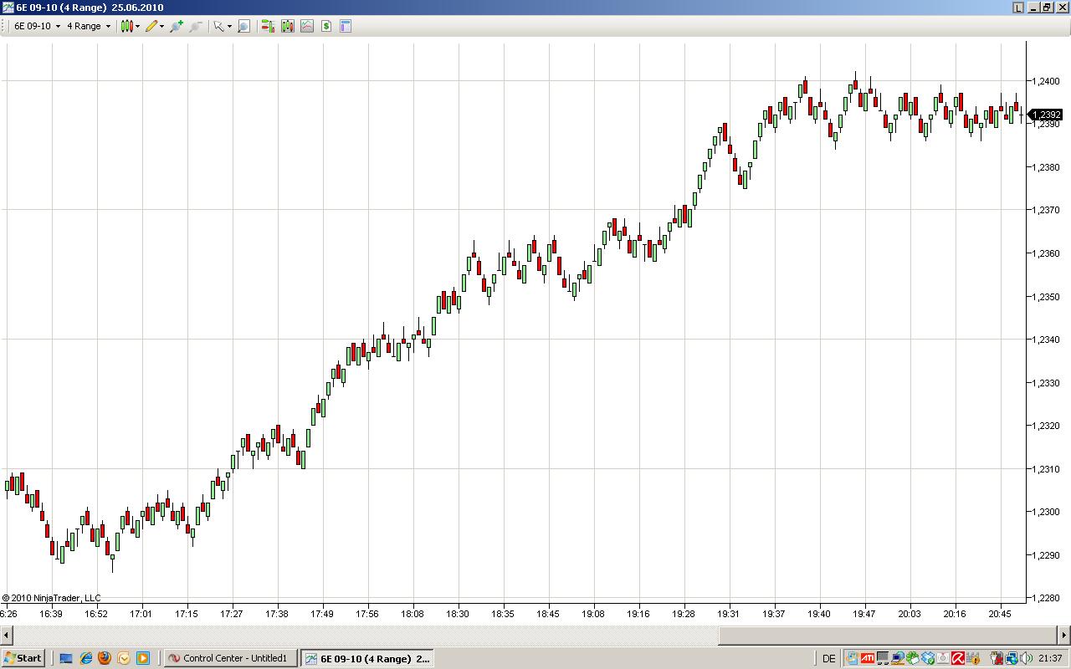
Task: Click the horizontal chart scrollbar thumb
Action: pos(887,635)
